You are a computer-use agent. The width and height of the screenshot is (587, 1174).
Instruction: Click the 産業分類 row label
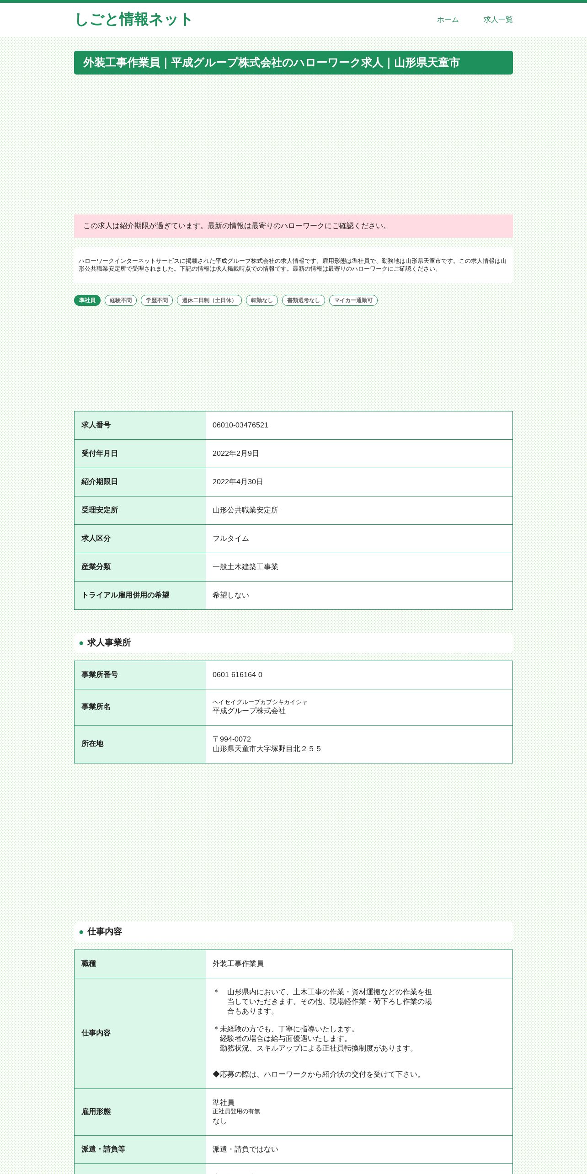click(x=96, y=567)
